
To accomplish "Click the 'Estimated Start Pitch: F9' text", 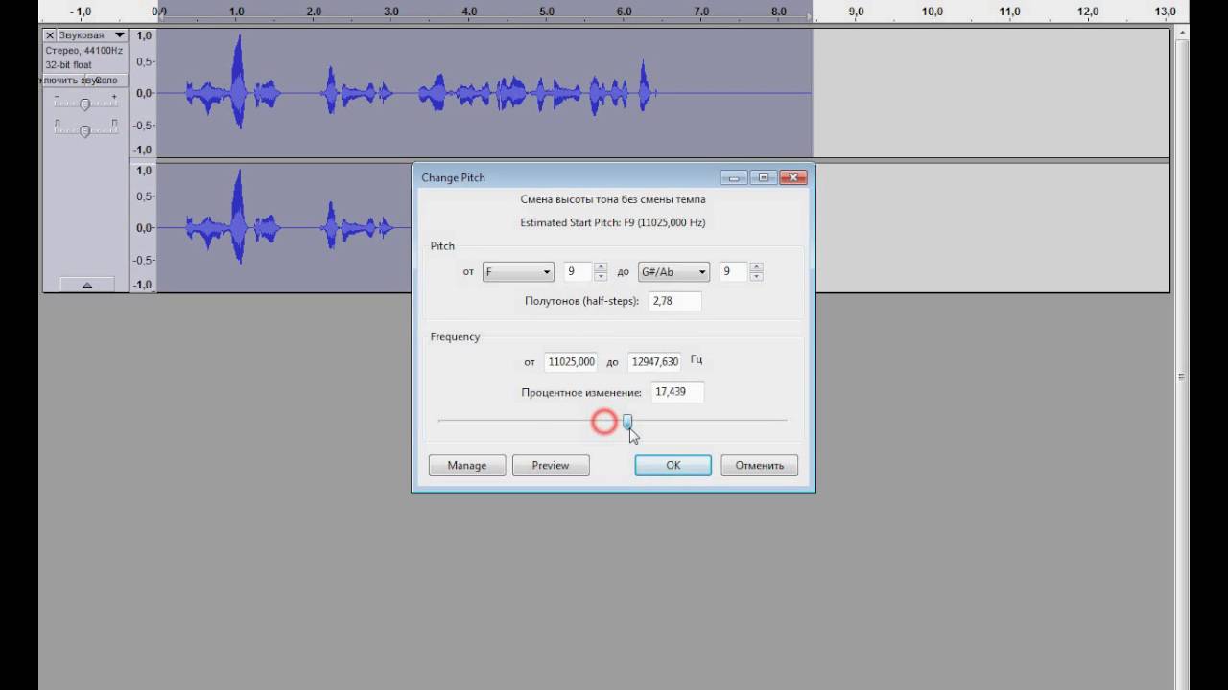I will [x=613, y=222].
